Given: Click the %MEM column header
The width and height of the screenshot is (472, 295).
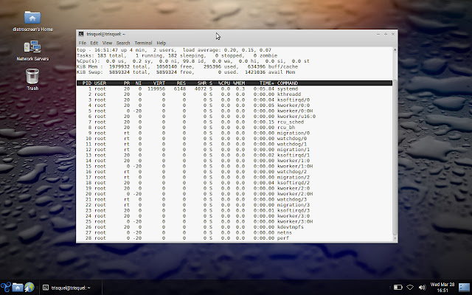Looking at the screenshot, I should click(x=239, y=83).
